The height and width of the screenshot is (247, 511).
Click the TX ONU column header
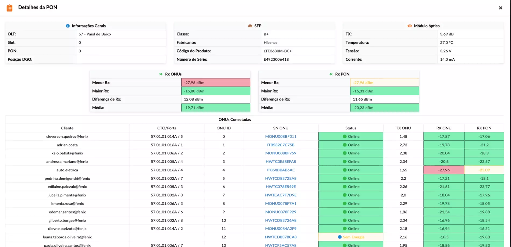click(403, 128)
